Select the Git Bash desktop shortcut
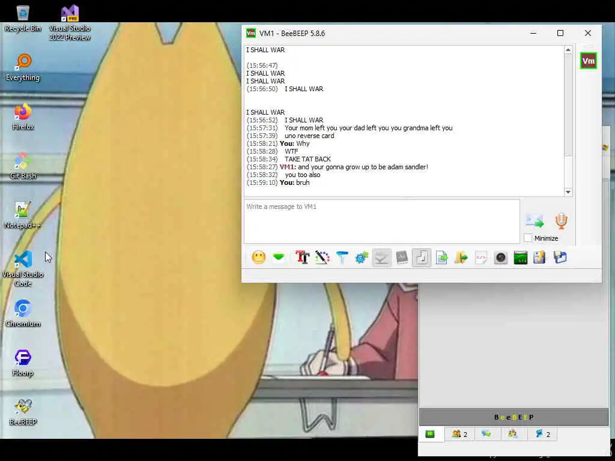This screenshot has height=461, width=615. (x=23, y=166)
